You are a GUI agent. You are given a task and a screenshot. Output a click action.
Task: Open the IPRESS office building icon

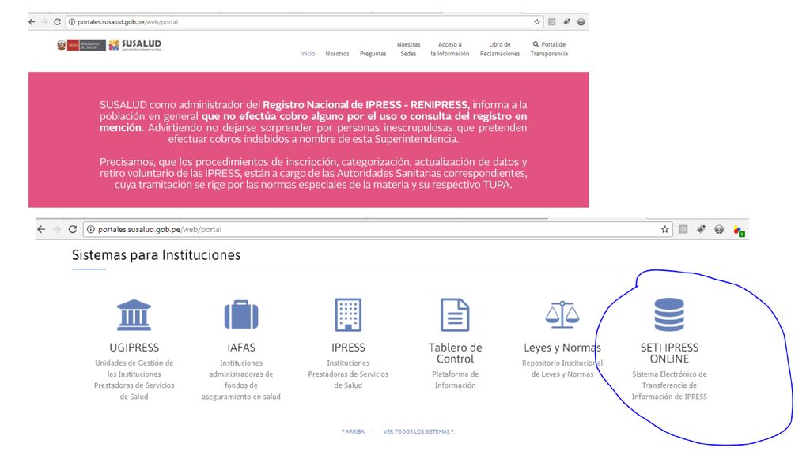coord(348,314)
